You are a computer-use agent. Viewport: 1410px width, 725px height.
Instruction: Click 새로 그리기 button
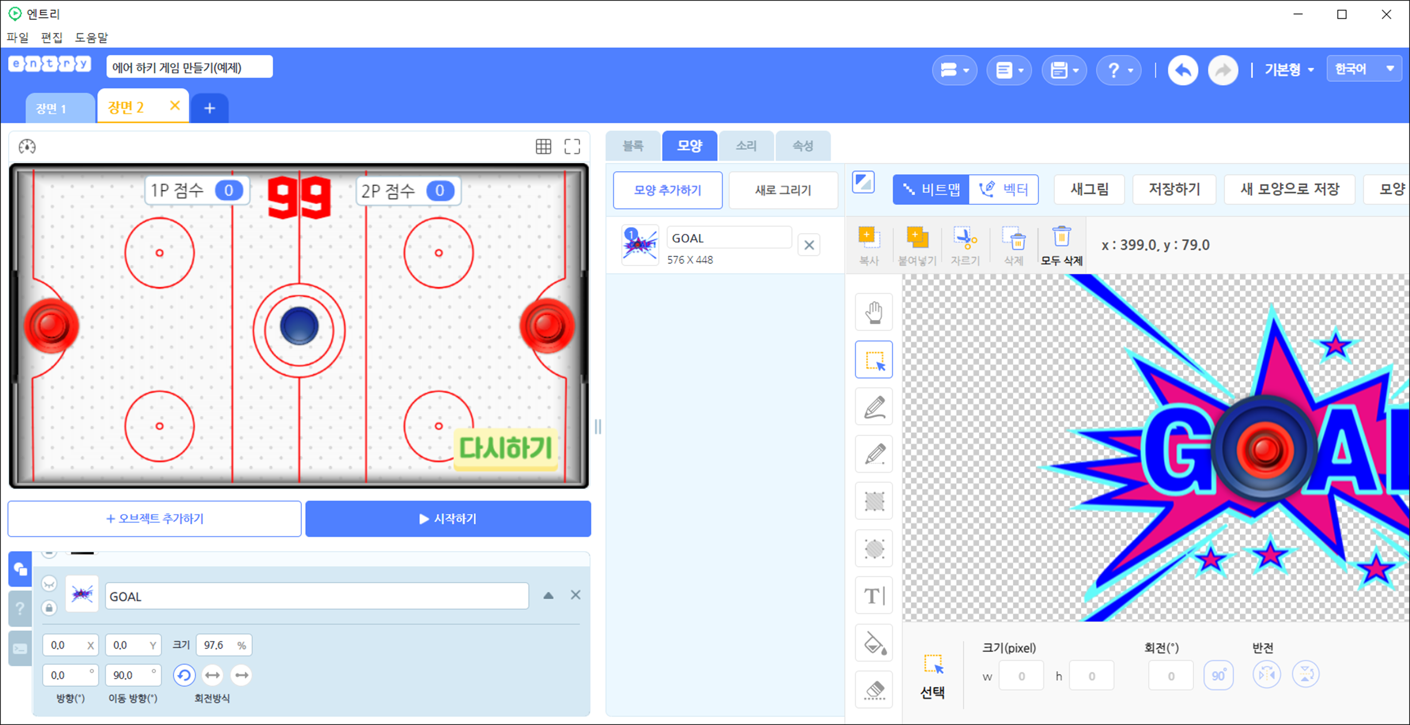coord(783,190)
